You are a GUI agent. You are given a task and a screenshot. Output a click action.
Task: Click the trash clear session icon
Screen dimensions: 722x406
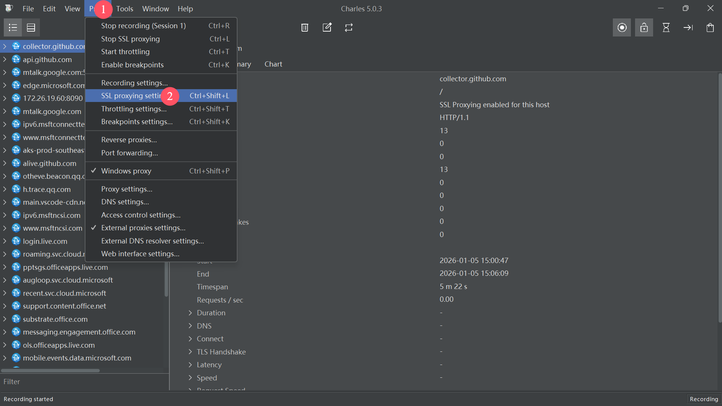pos(305,27)
